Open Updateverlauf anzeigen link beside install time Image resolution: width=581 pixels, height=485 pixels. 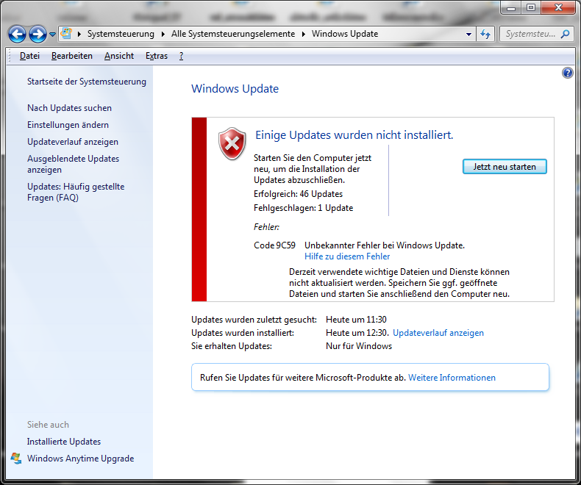click(x=438, y=333)
